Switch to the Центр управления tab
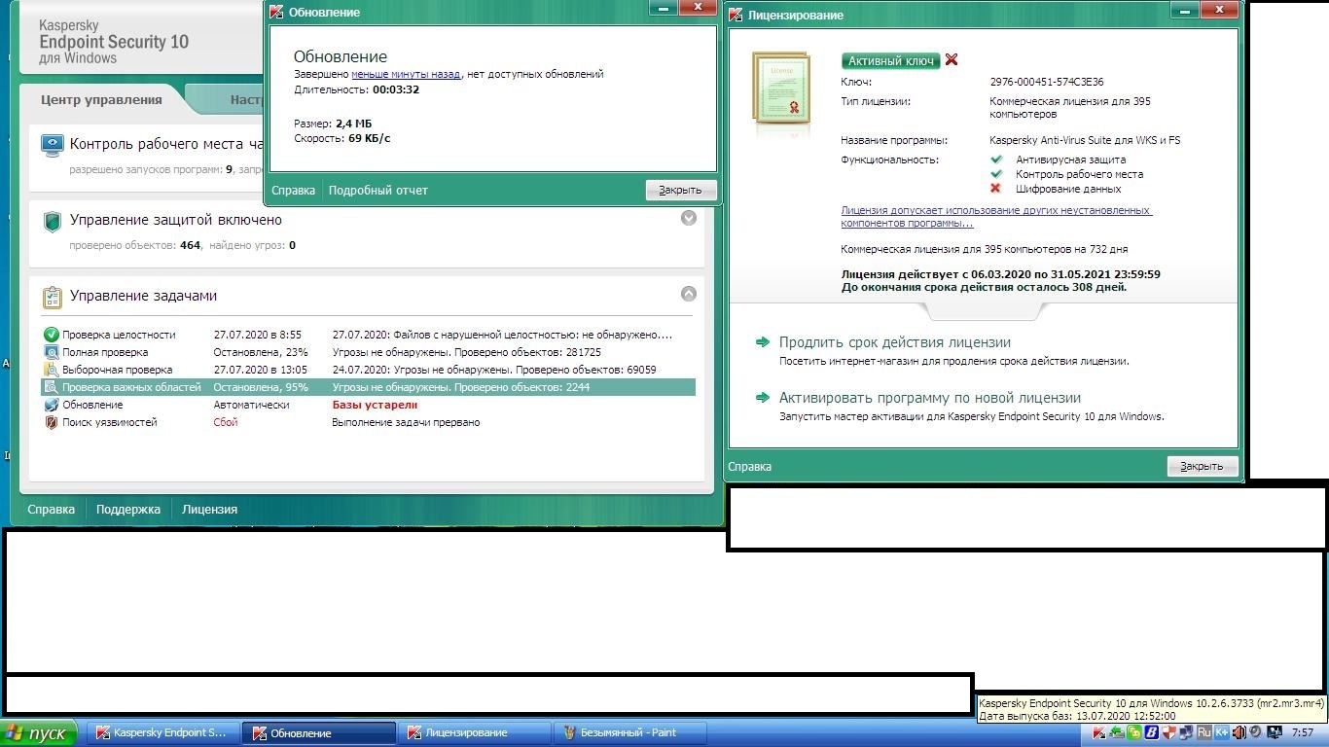Image resolution: width=1329 pixels, height=747 pixels. 101,99
